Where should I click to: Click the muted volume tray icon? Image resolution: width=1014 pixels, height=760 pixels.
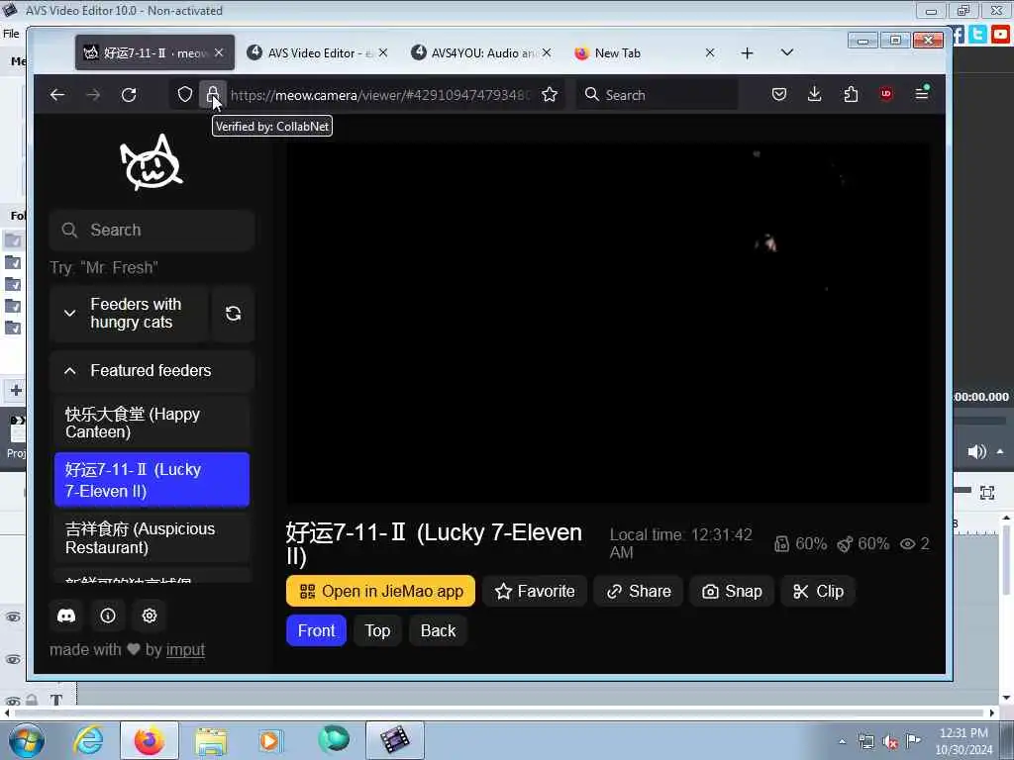tap(890, 742)
